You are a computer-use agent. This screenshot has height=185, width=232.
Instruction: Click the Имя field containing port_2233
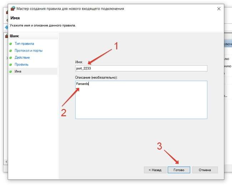coord(141,68)
